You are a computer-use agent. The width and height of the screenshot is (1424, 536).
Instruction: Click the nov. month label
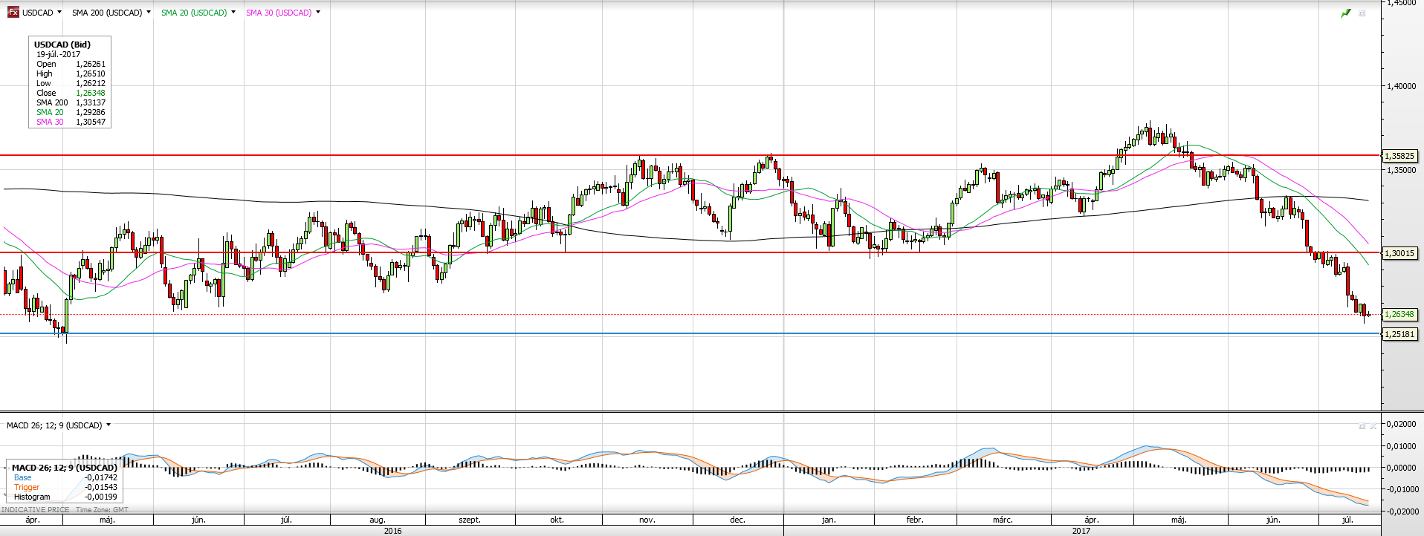[647, 520]
